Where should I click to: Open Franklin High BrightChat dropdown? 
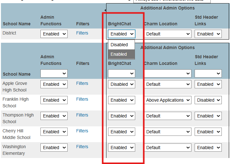tap(122, 100)
